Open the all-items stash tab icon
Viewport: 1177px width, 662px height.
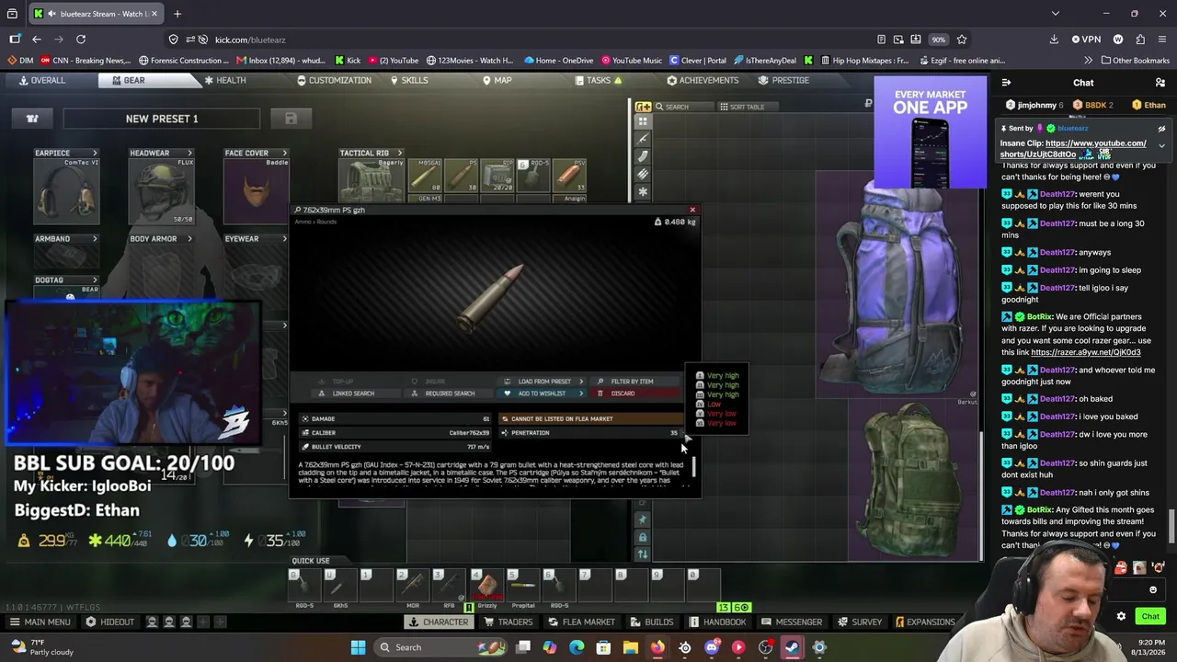643,121
